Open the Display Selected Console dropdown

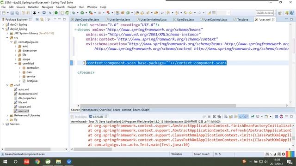[x=262, y=117]
